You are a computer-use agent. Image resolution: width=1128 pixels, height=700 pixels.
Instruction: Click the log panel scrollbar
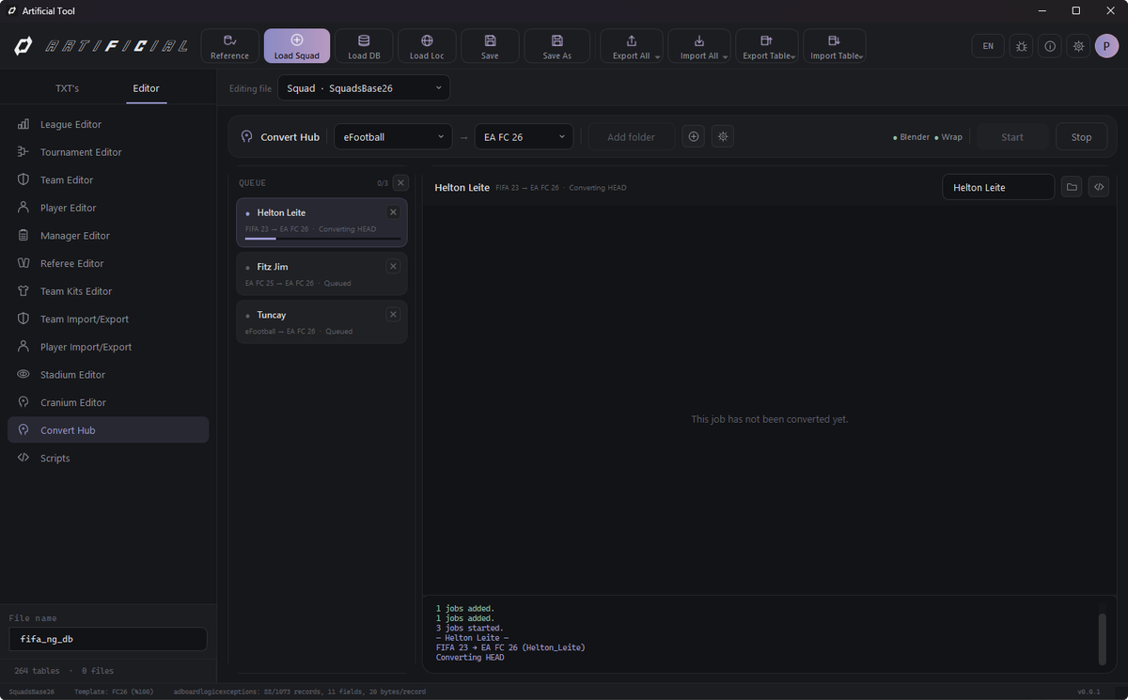tap(1102, 639)
